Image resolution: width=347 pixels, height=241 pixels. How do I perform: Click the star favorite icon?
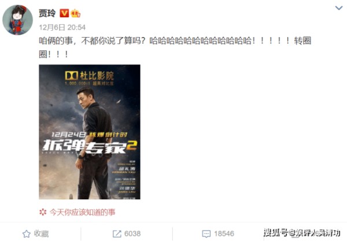27,233
